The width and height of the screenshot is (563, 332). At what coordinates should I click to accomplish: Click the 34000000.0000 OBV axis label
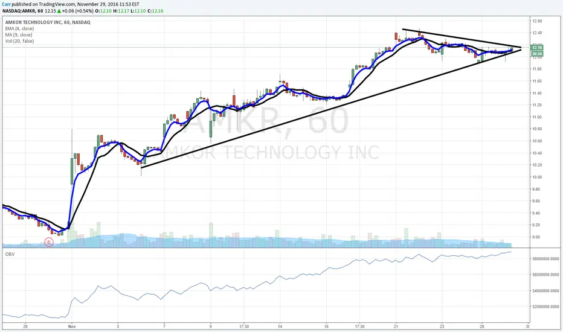[x=545, y=291]
